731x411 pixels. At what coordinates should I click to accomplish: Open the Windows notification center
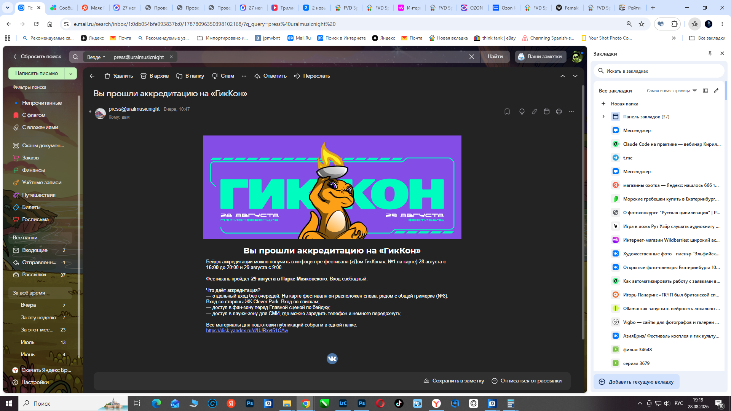tap(719, 403)
